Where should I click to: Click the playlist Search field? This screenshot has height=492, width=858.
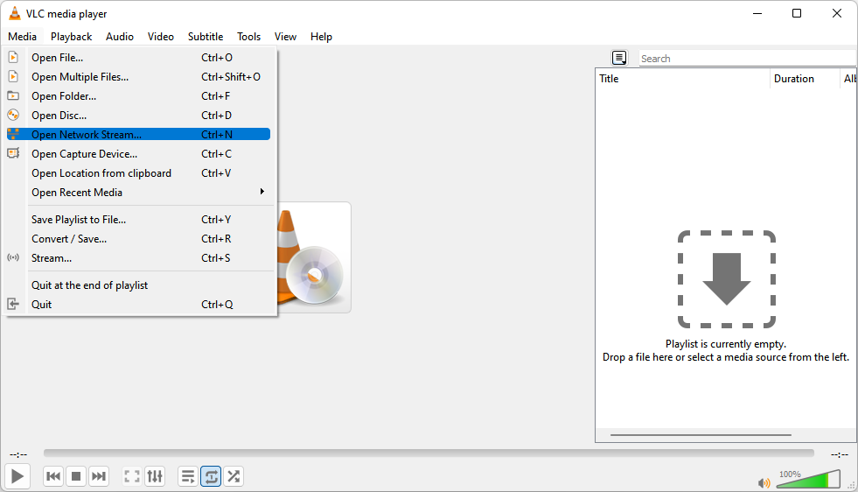pos(748,58)
